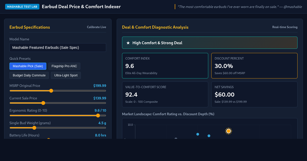Viewport: 307px width, 161px height.
Task: Click the $139.99 sale price value
Action: [x=100, y=98]
